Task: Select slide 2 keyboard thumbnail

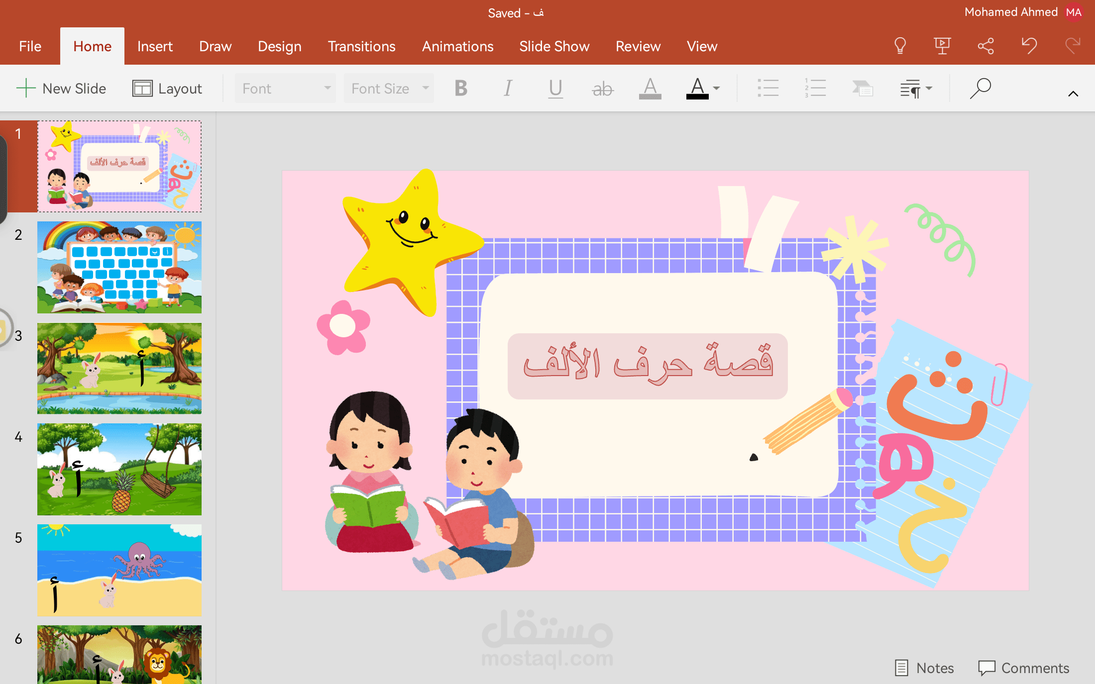Action: [119, 267]
